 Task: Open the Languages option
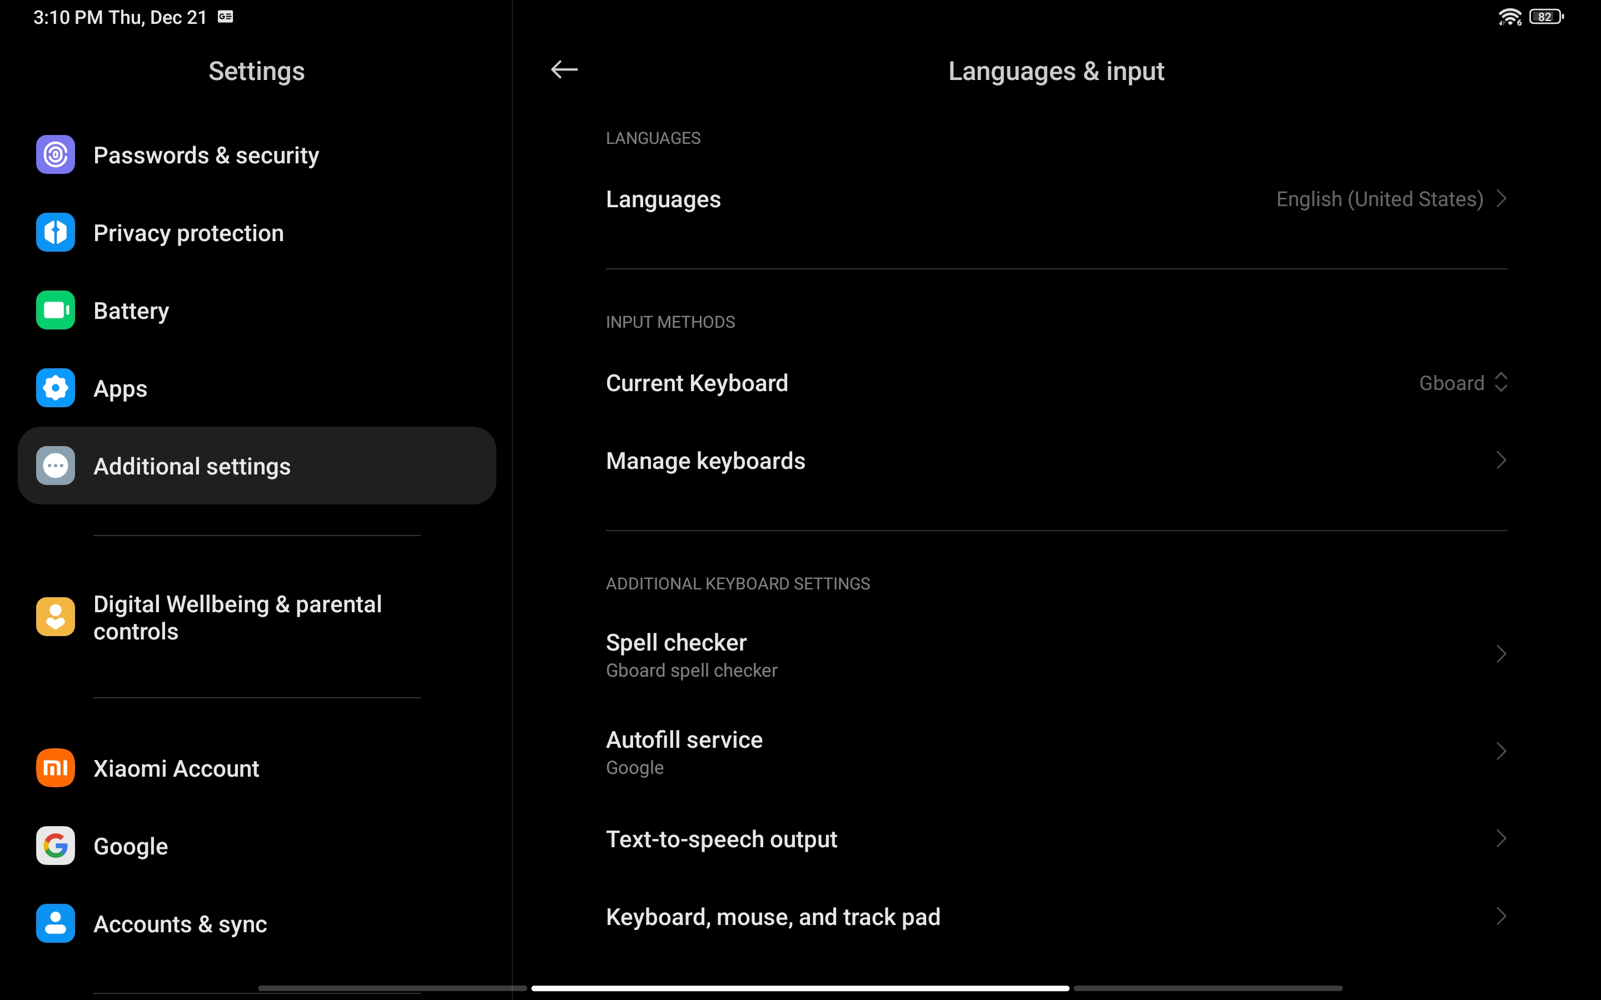click(1057, 199)
